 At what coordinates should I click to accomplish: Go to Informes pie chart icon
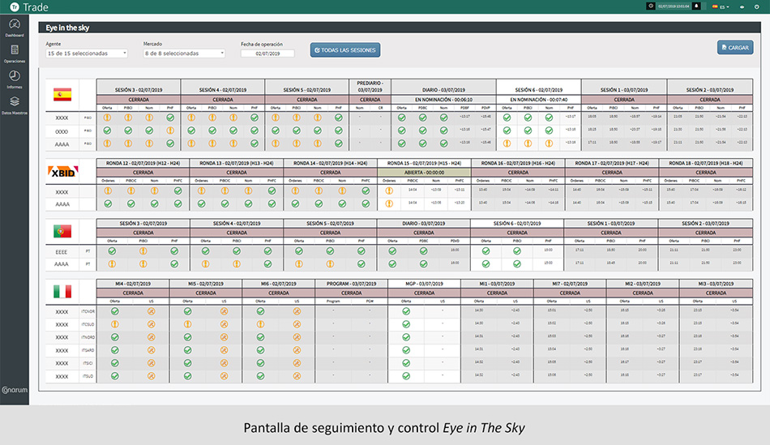(x=14, y=77)
